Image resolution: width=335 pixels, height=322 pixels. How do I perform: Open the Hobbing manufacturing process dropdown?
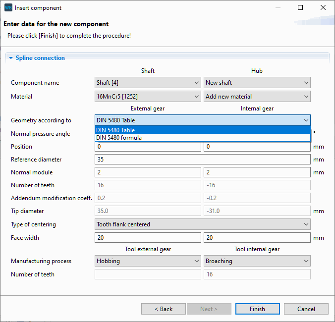tap(148, 261)
